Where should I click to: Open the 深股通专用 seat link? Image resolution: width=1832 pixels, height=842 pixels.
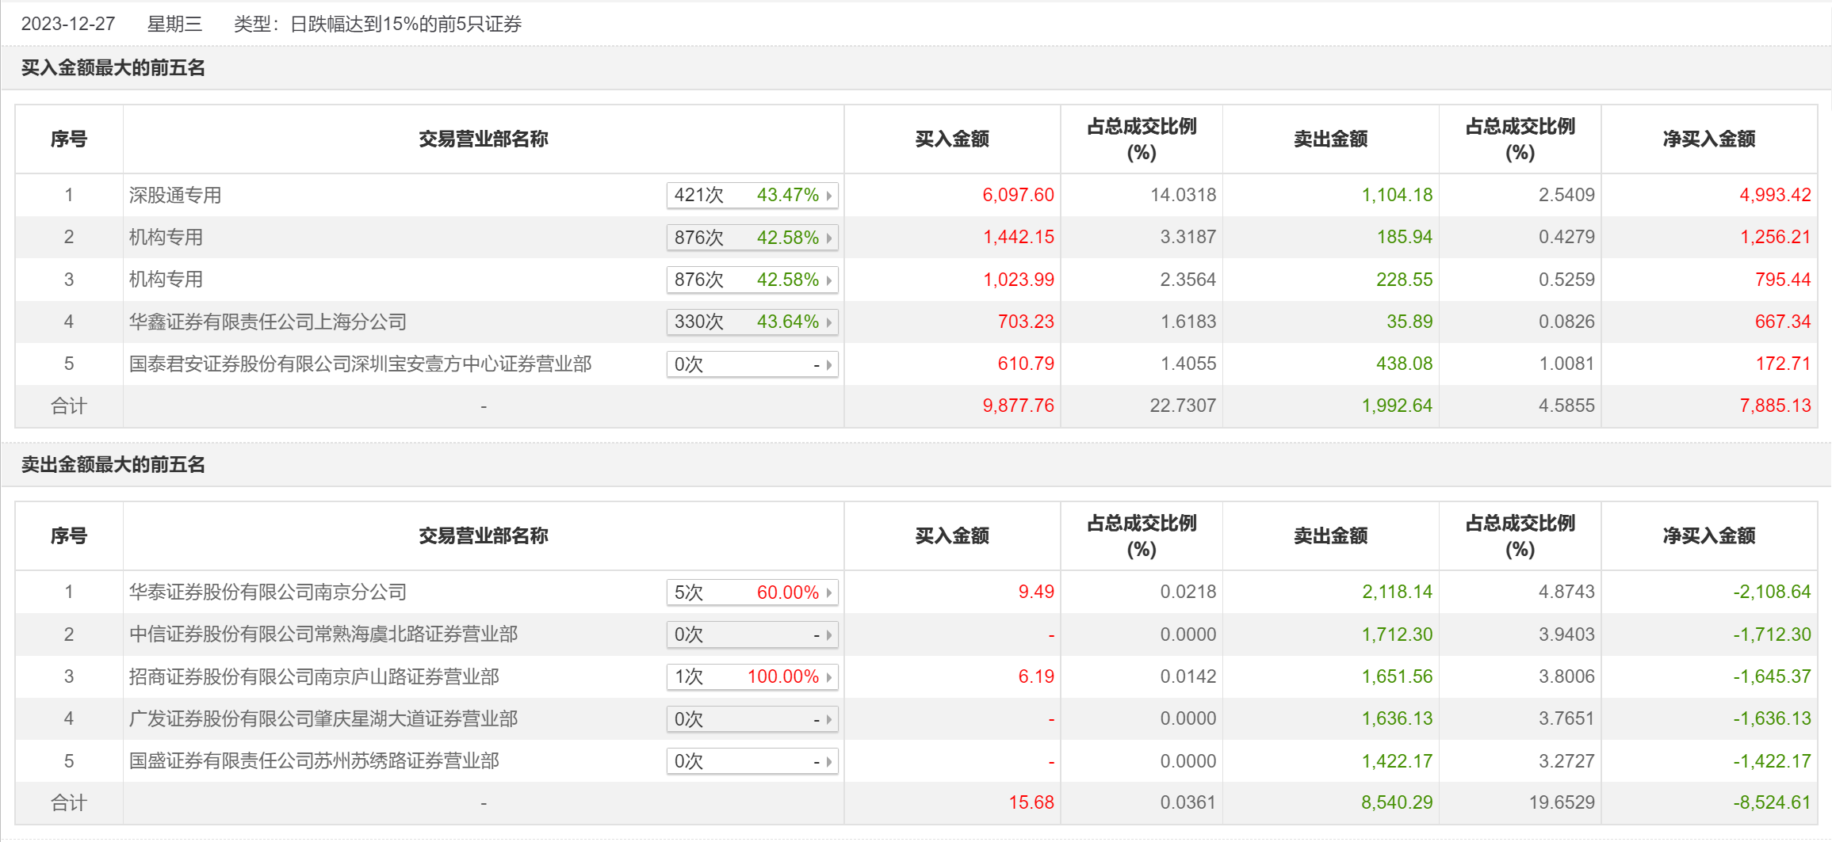(x=175, y=196)
